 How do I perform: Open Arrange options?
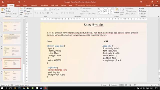(117, 11)
